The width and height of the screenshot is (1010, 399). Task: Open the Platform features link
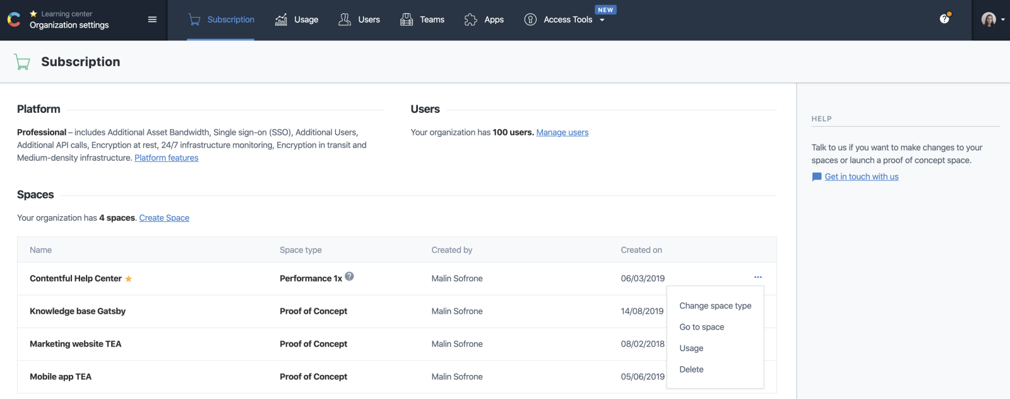(x=167, y=158)
